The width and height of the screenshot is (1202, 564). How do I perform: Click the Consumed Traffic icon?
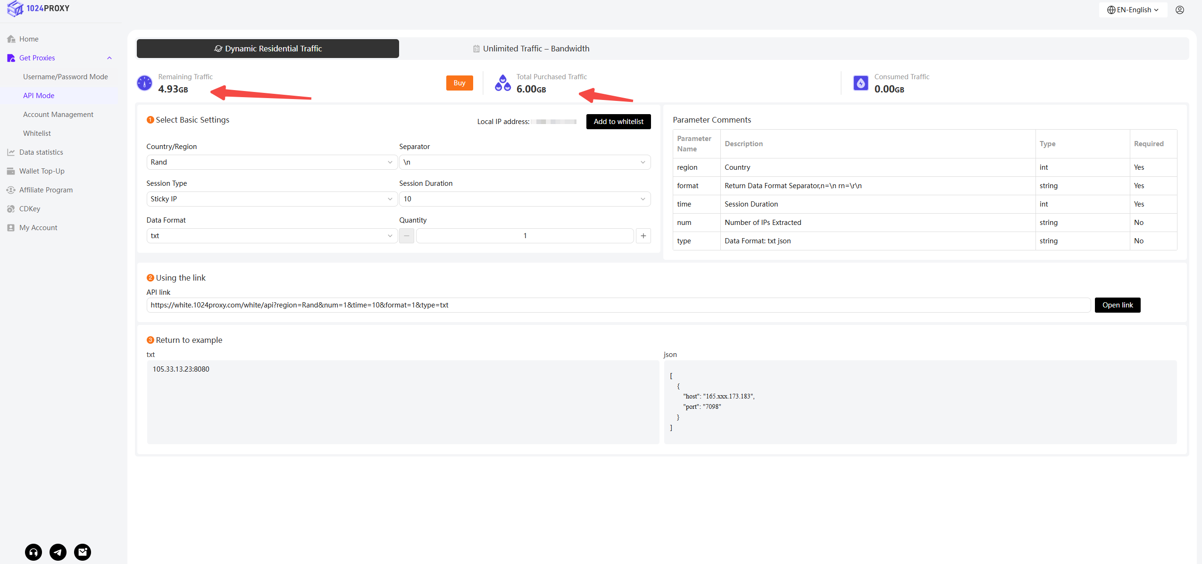pos(860,83)
